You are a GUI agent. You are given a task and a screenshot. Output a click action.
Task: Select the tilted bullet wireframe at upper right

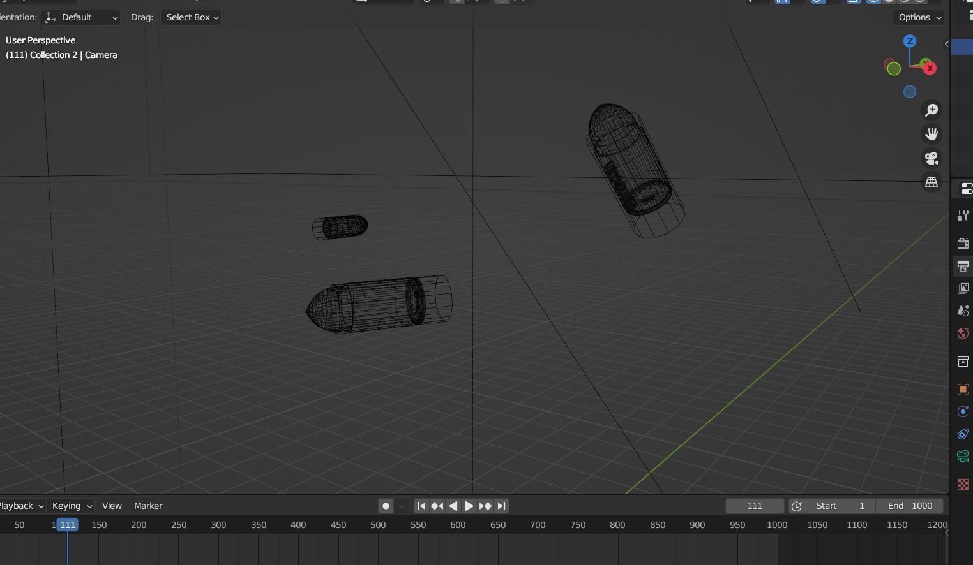[x=635, y=171]
